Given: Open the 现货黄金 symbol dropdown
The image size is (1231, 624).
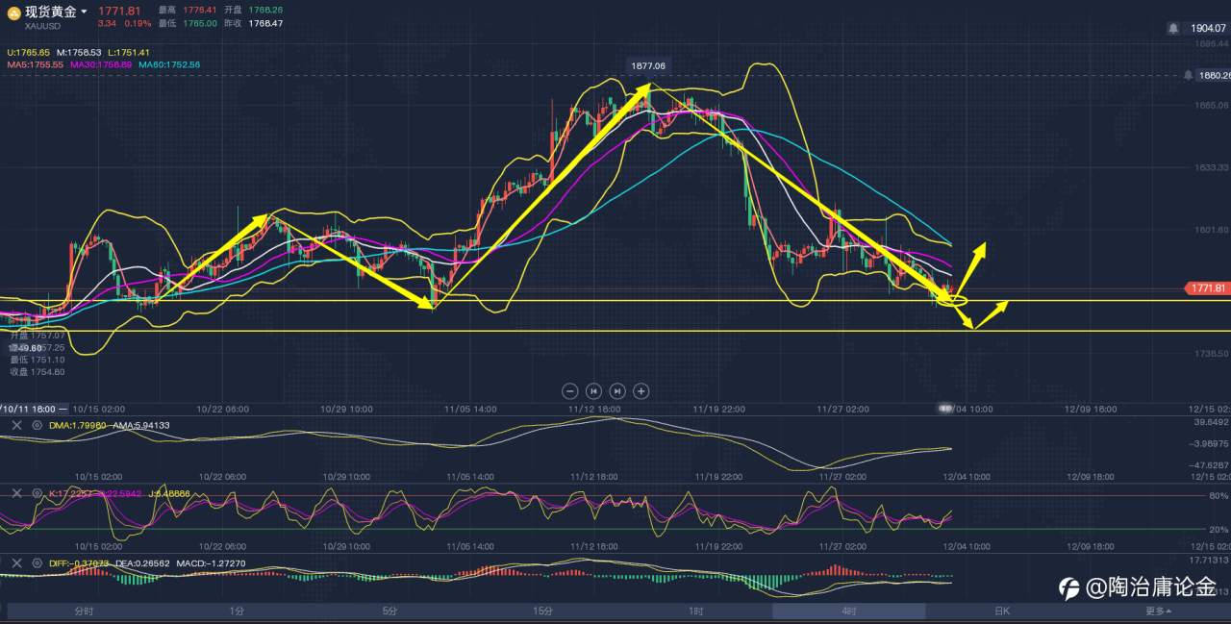Looking at the screenshot, I should tap(56, 12).
